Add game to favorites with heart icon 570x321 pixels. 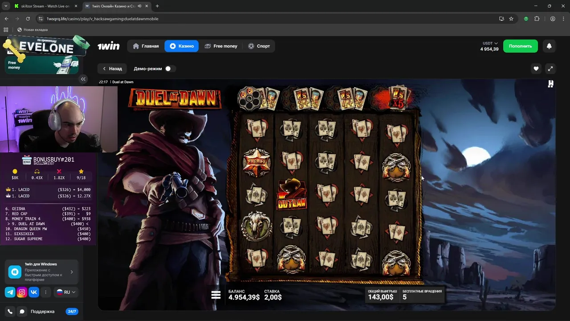[536, 69]
